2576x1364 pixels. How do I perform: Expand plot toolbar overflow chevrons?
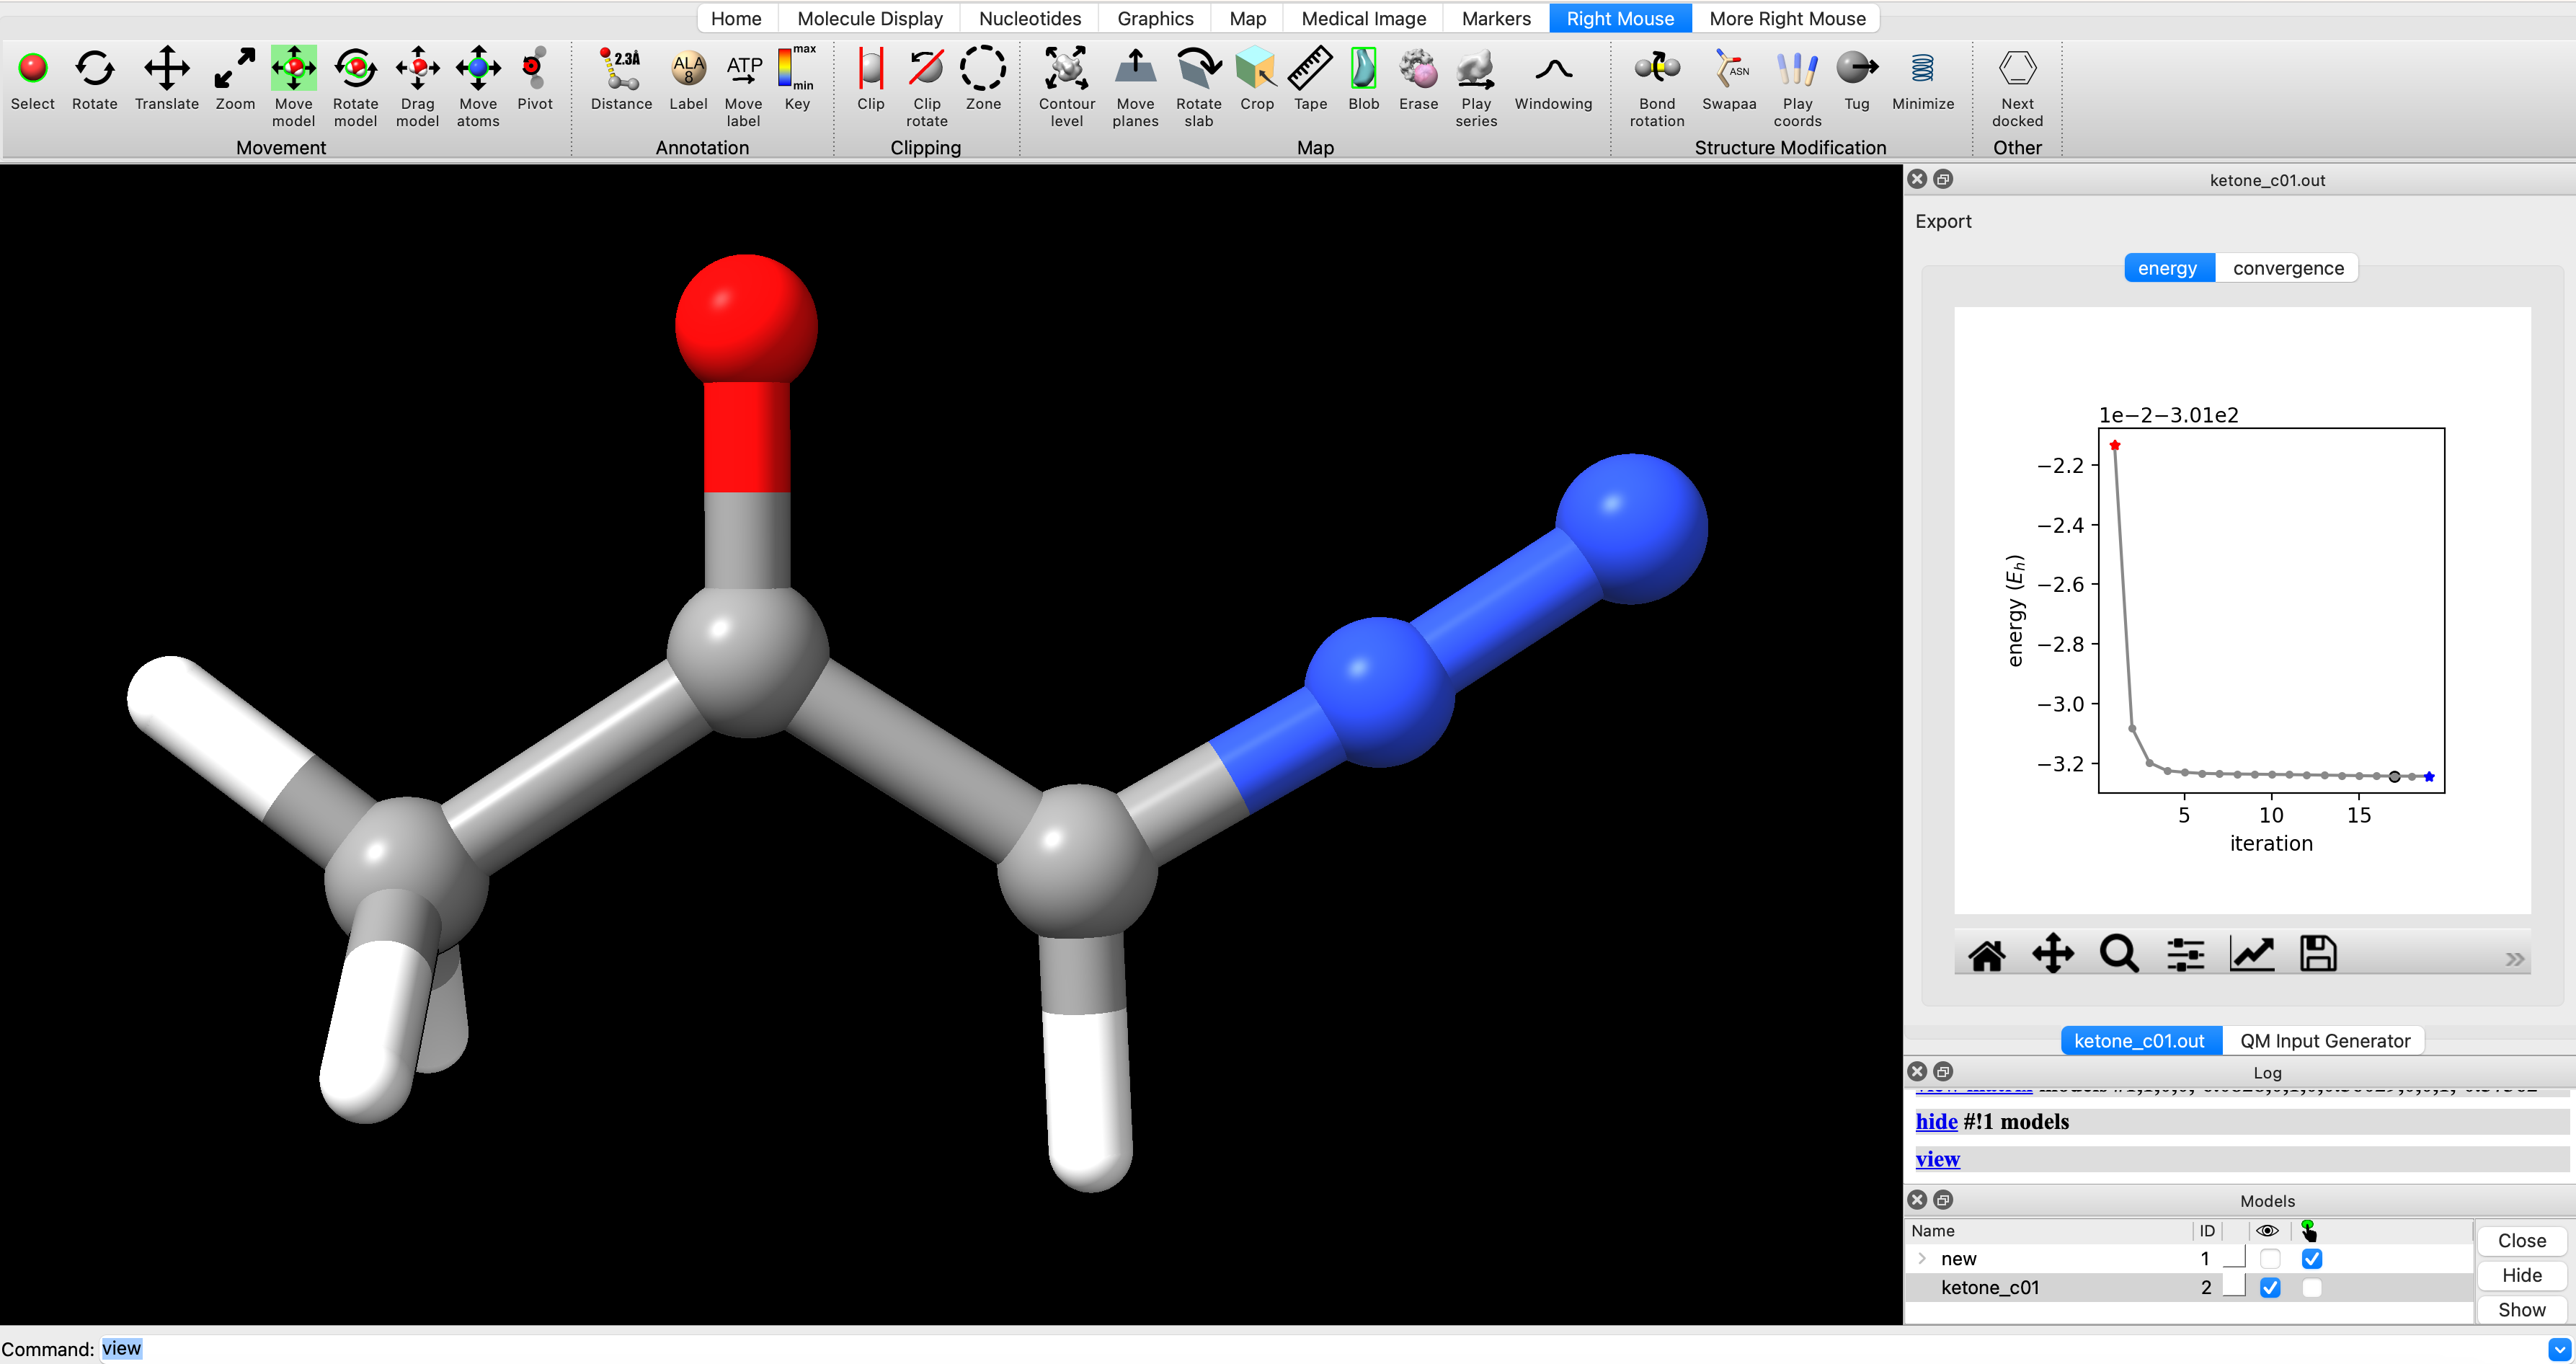2514,959
